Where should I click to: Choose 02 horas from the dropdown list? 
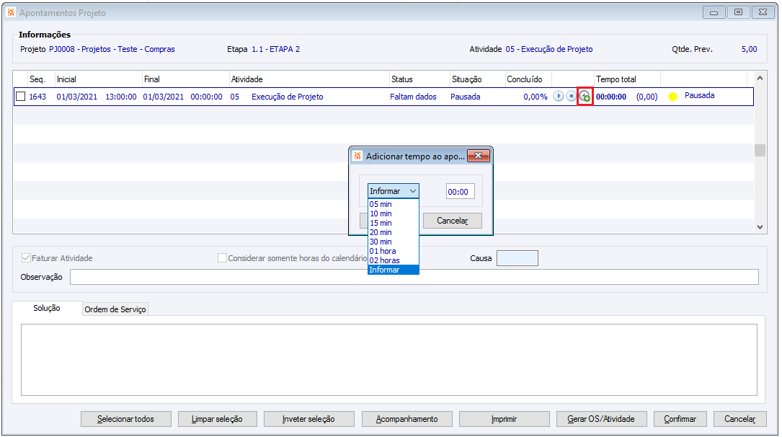[x=393, y=260]
